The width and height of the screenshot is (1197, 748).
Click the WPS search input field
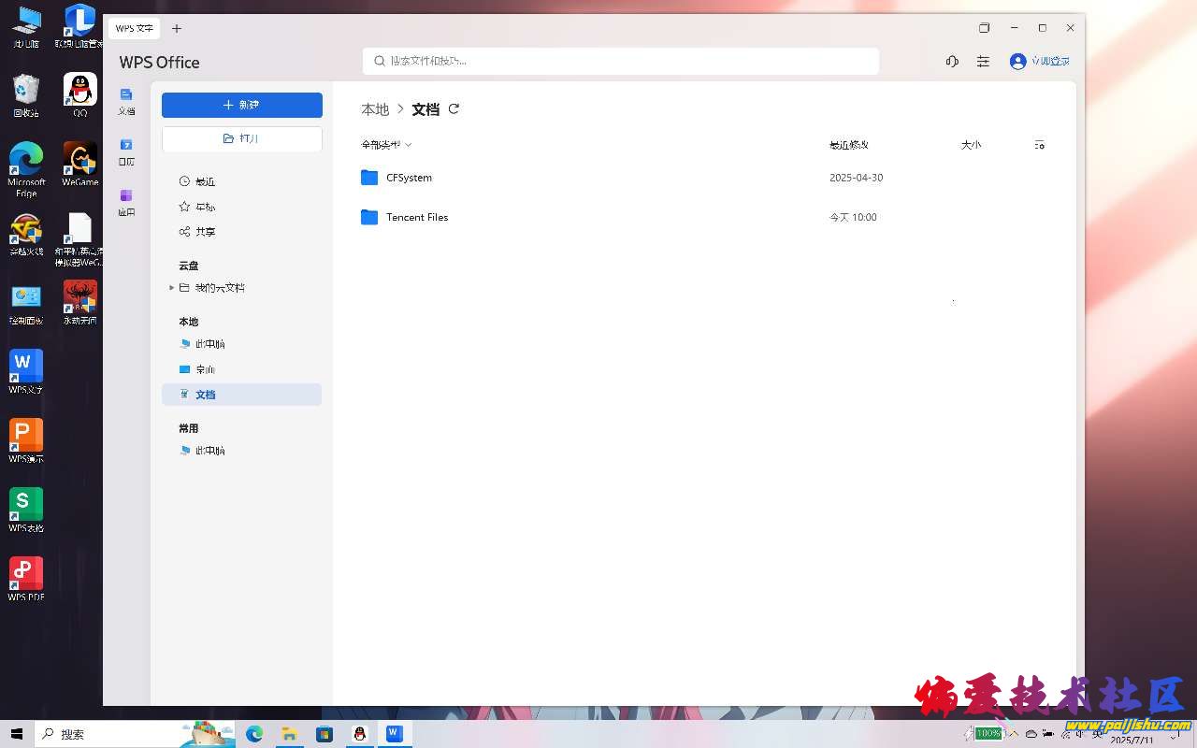[620, 62]
